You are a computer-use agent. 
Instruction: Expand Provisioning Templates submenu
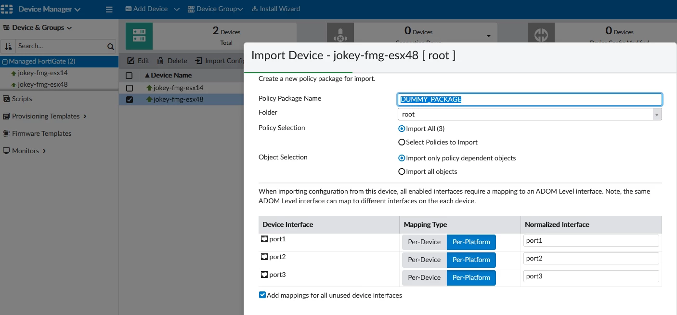point(85,116)
